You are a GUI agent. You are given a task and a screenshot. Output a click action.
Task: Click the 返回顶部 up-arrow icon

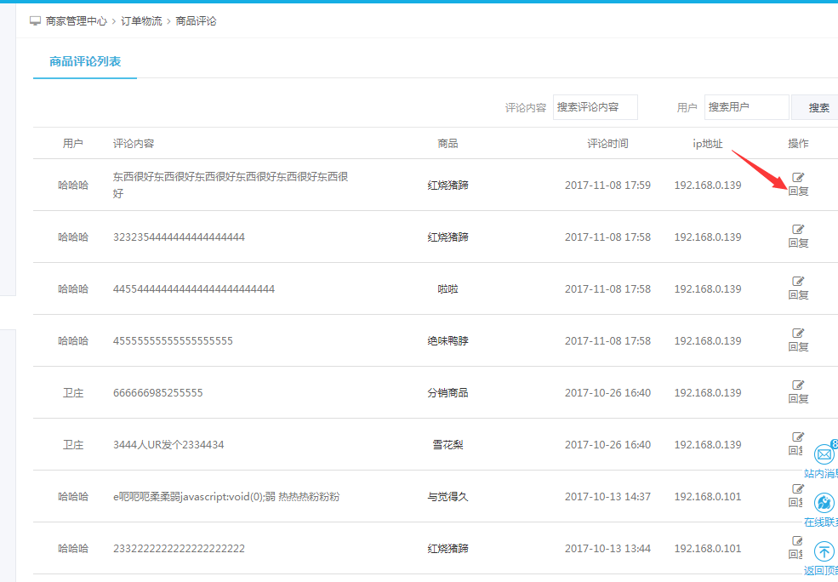[824, 551]
